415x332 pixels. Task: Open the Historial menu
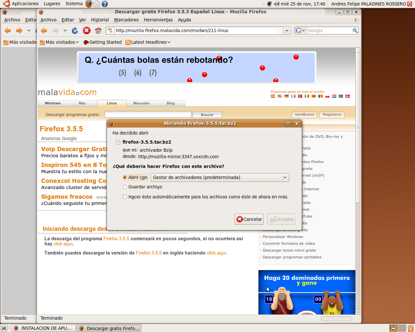tap(100, 20)
